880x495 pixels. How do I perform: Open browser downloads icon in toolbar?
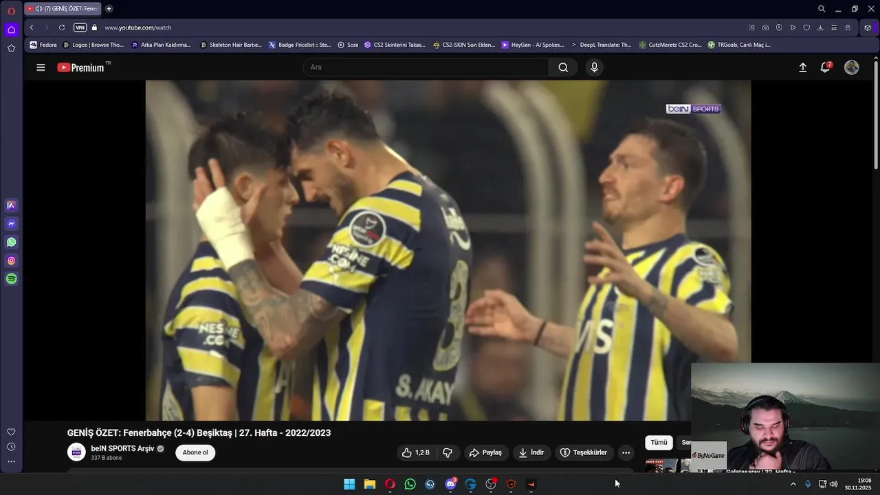820,27
